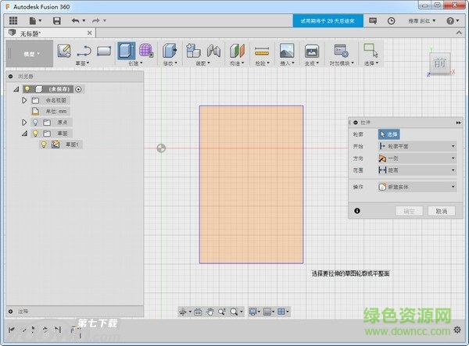Open the 操作 dropdown showing 新建实体
The width and height of the screenshot is (469, 346).
(x=416, y=187)
